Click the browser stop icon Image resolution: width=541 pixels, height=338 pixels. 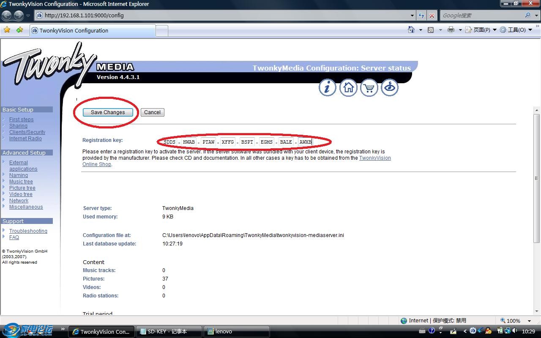point(432,15)
